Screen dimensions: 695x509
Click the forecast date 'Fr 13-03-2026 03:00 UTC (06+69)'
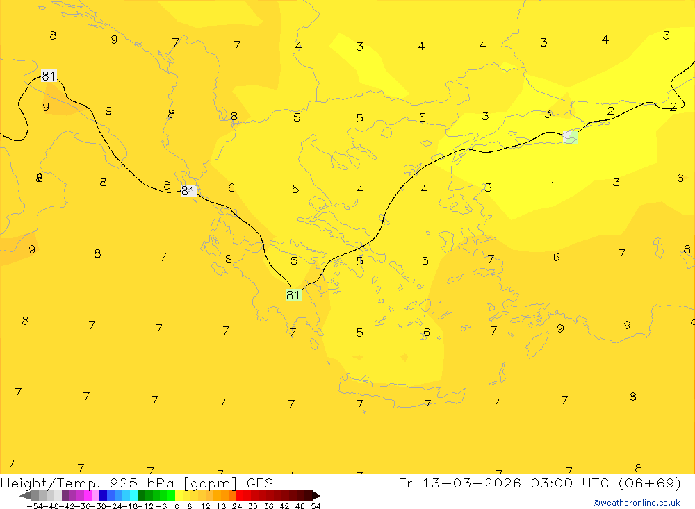[x=539, y=483]
